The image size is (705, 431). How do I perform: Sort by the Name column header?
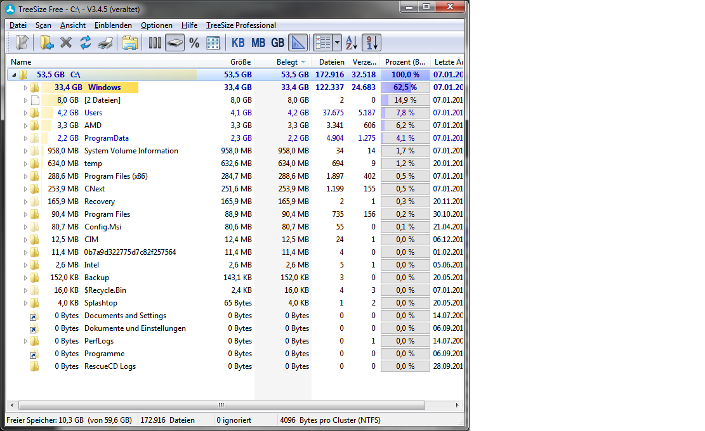tap(102, 62)
